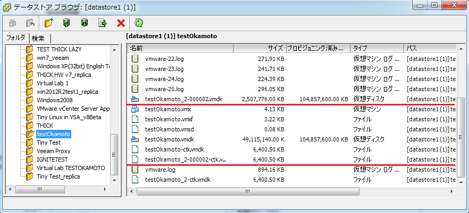Click the greyed-out up-one-level toolbar icon

click(30, 23)
